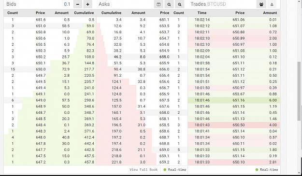Select ask price 651.1
302x176 pixels.
164,20
